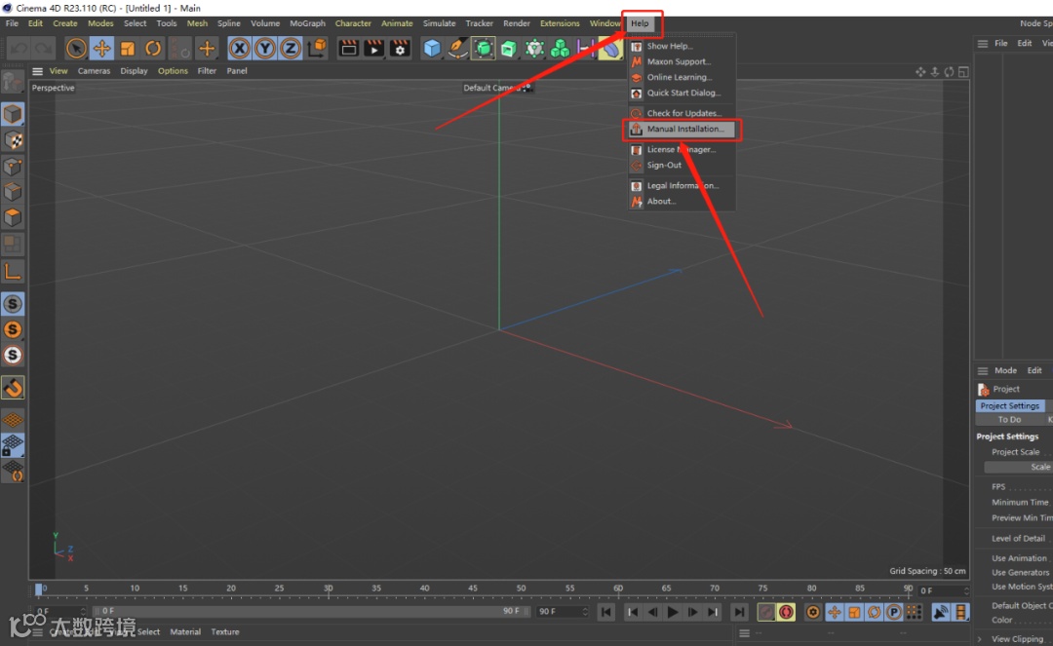Switch to Model mode cube icon
The height and width of the screenshot is (646, 1053).
pos(12,114)
